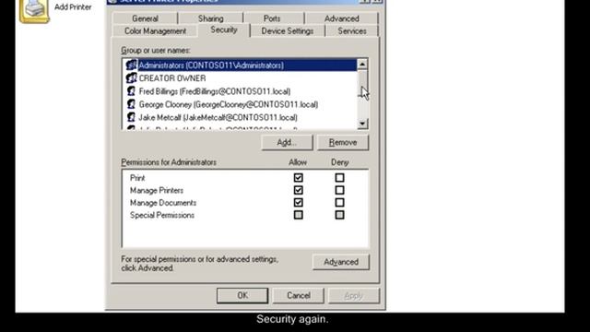Click the Manage Printers permission label

click(157, 191)
